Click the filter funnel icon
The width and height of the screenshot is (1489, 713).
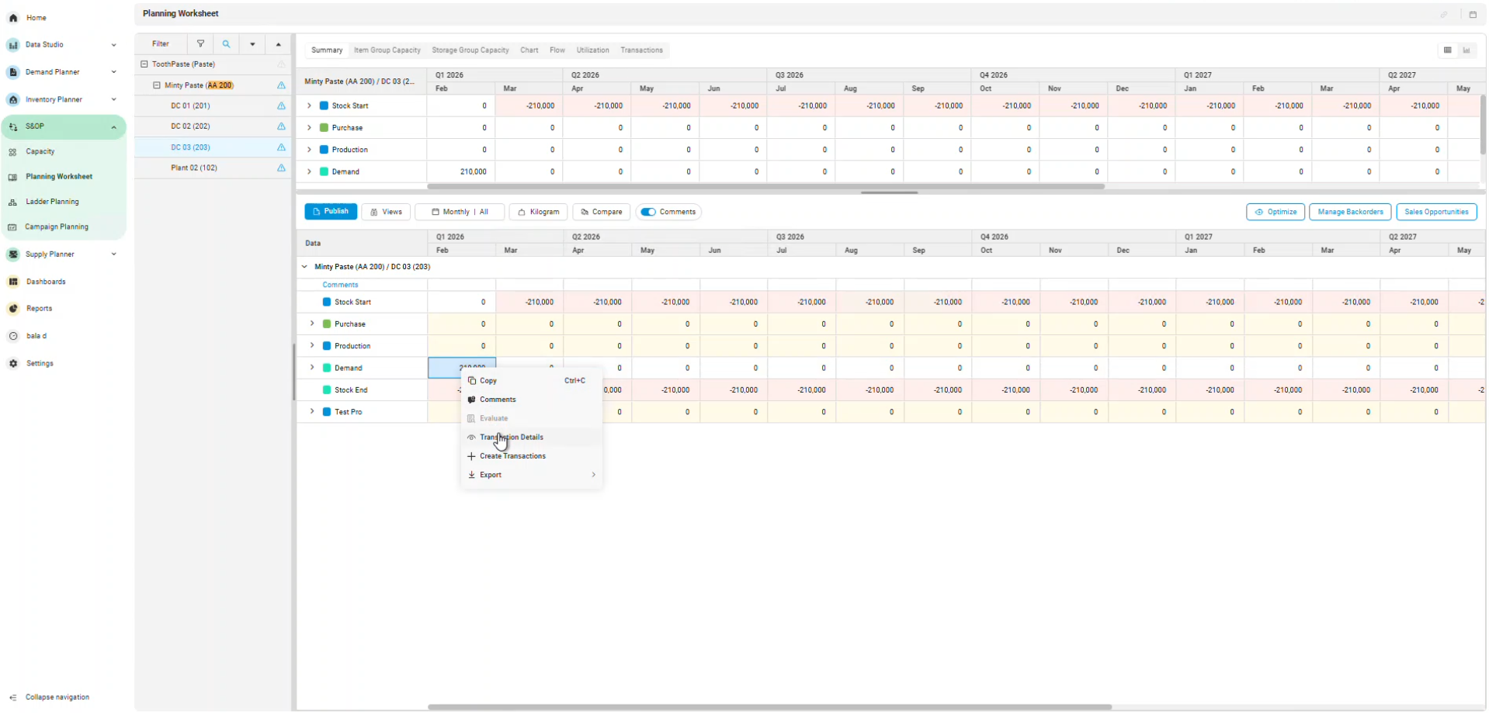[200, 44]
